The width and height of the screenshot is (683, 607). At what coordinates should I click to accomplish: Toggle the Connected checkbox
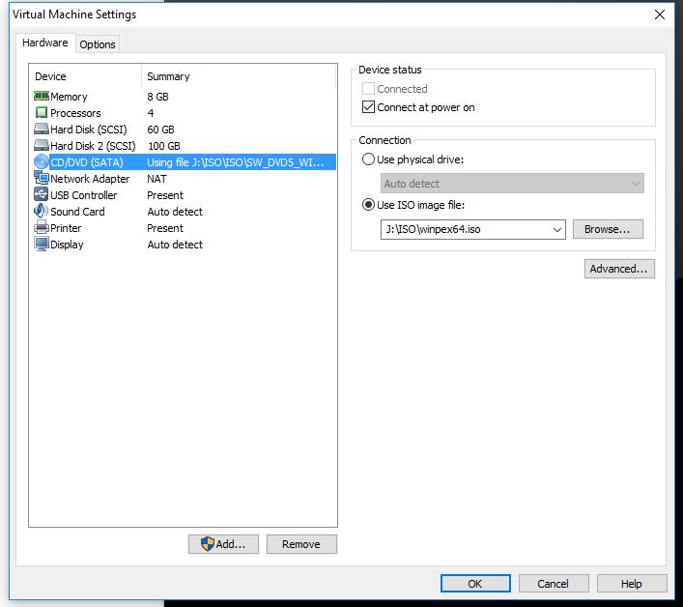[368, 89]
